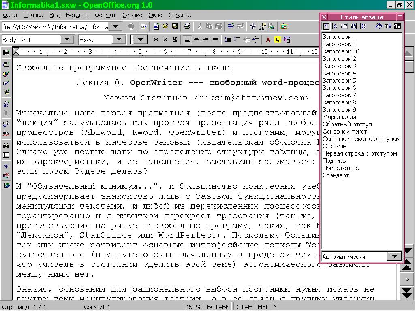Image resolution: width=415 pixels, height=311 pixels.
Task: Open the Автоматически filter dropdown
Action: (394, 256)
